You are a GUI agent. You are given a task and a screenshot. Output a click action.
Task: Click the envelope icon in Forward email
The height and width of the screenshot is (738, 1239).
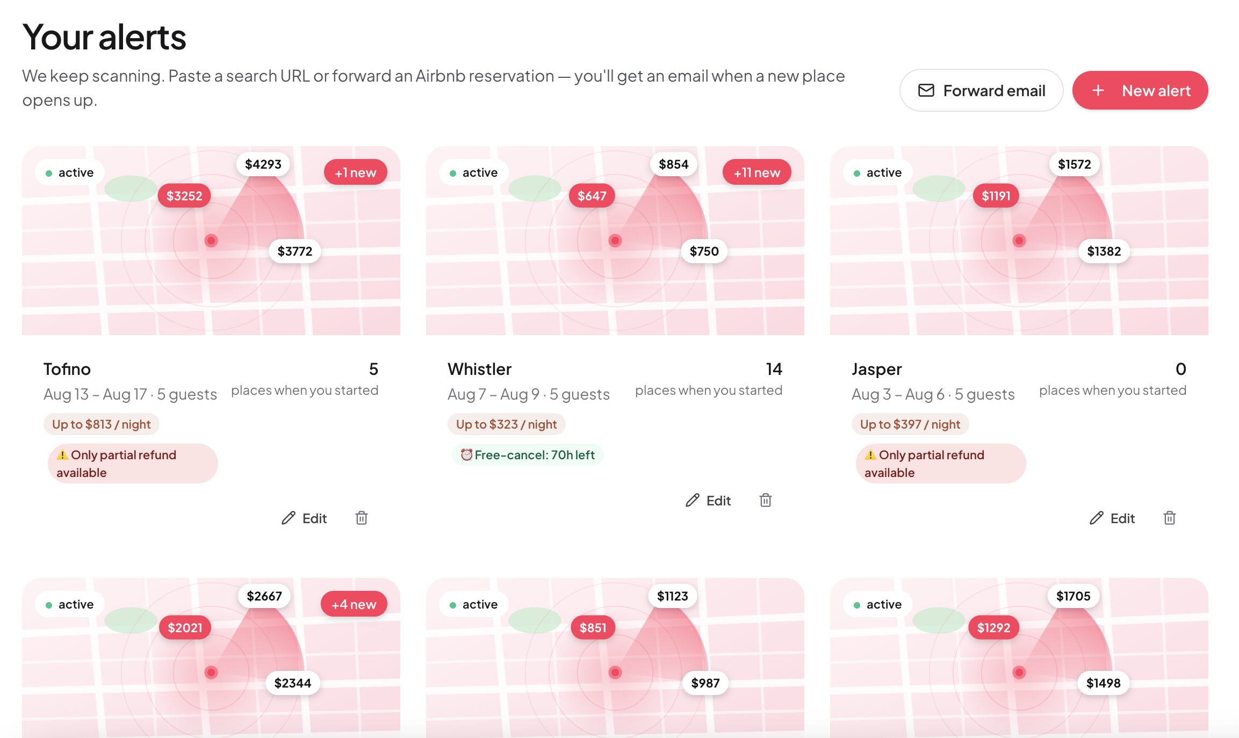pos(926,90)
